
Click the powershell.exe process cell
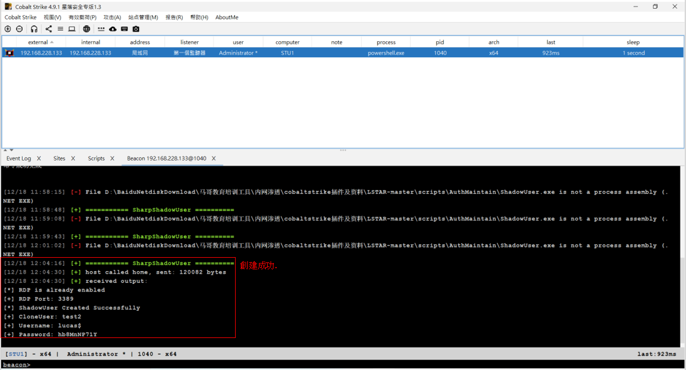[x=386, y=53]
